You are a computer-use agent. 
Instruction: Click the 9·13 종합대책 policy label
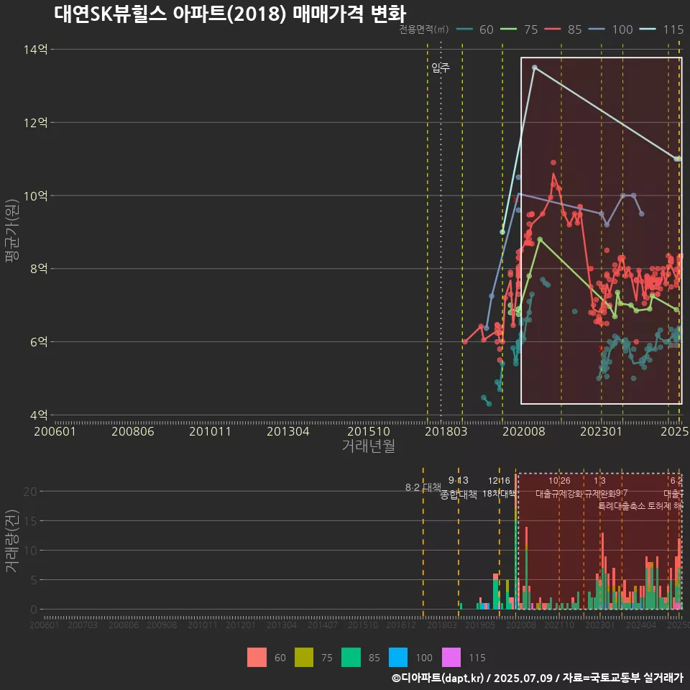point(459,487)
